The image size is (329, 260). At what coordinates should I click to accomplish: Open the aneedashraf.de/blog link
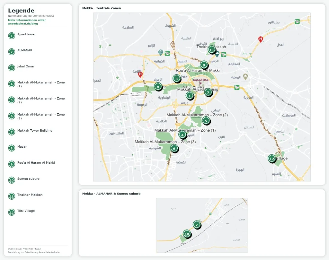[27, 22]
